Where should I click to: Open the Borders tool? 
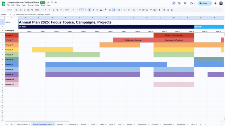tap(109, 10)
